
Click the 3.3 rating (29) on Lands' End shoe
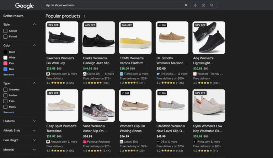[x=132, y=151]
